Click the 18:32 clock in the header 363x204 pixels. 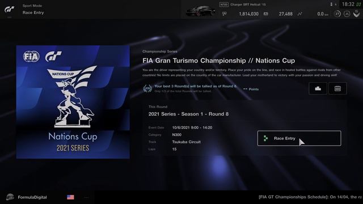tap(348, 4)
